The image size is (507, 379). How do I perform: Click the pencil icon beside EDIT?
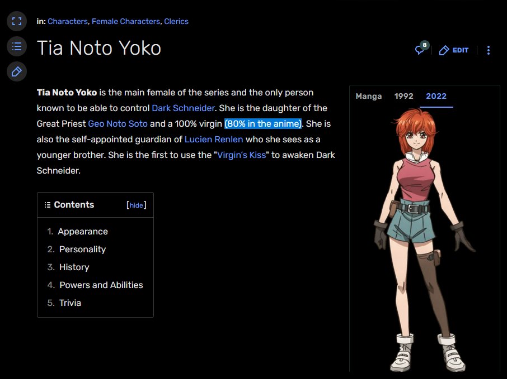click(x=444, y=50)
